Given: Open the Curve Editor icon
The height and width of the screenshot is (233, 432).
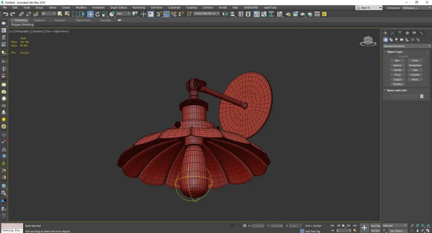Looking at the screenshot, I should click(264, 14).
